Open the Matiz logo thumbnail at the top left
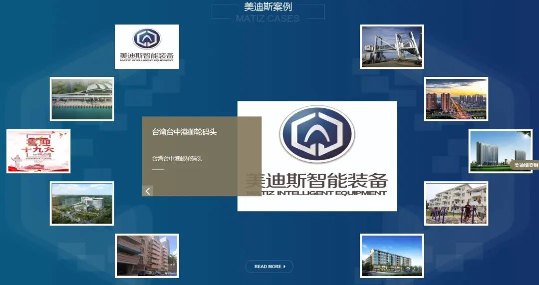The height and width of the screenshot is (285, 539). click(x=147, y=47)
